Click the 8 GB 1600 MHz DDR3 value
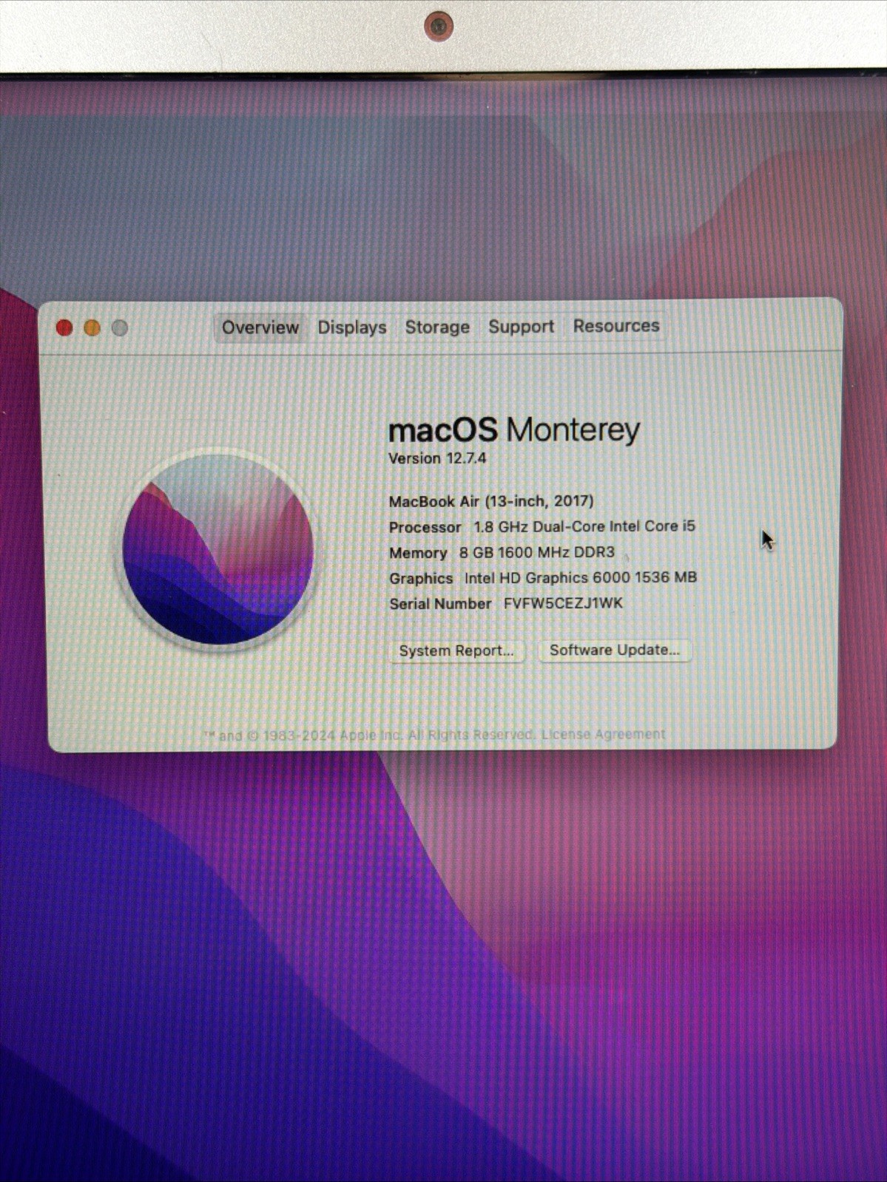Viewport: 887px width, 1182px height. pos(536,552)
